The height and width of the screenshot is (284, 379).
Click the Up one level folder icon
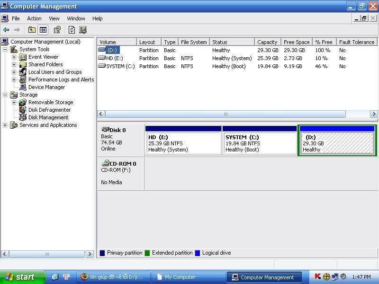[32, 30]
